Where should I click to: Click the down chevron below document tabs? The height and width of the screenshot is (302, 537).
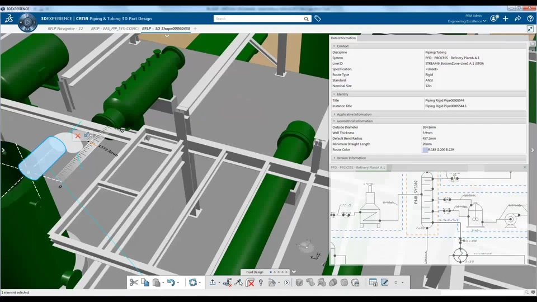(167, 36)
